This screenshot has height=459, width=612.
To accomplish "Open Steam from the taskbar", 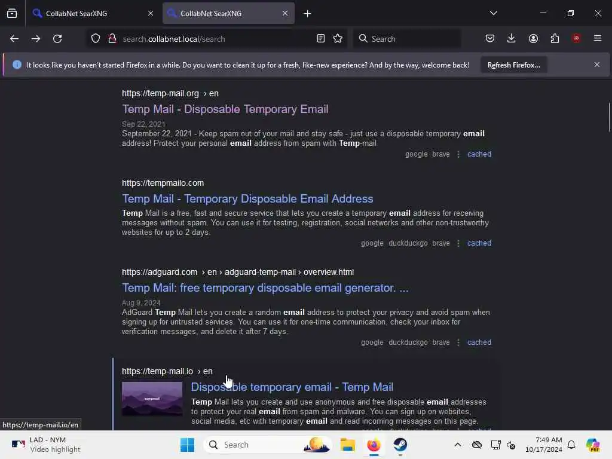I will 400,445.
